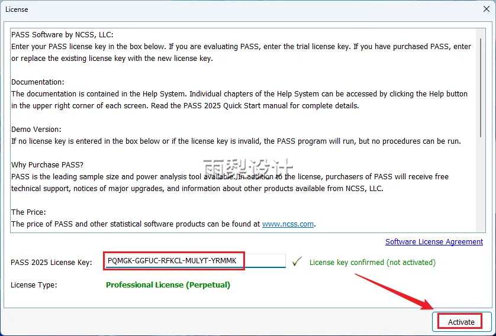Click the license text scrollbar thumb

coord(481,88)
